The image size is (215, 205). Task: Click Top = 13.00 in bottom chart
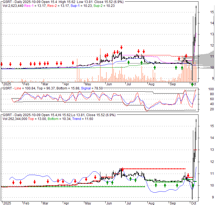pyautogui.click(x=37, y=119)
